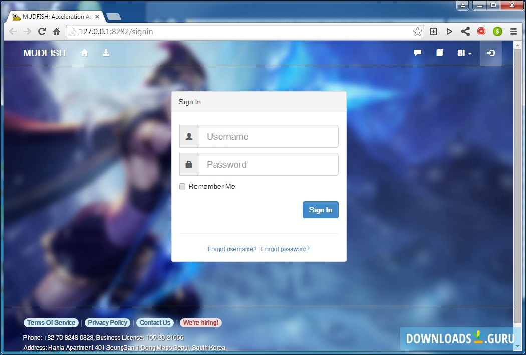The width and height of the screenshot is (526, 355).
Task: Open the documentation book icon in navbar
Action: click(x=439, y=53)
